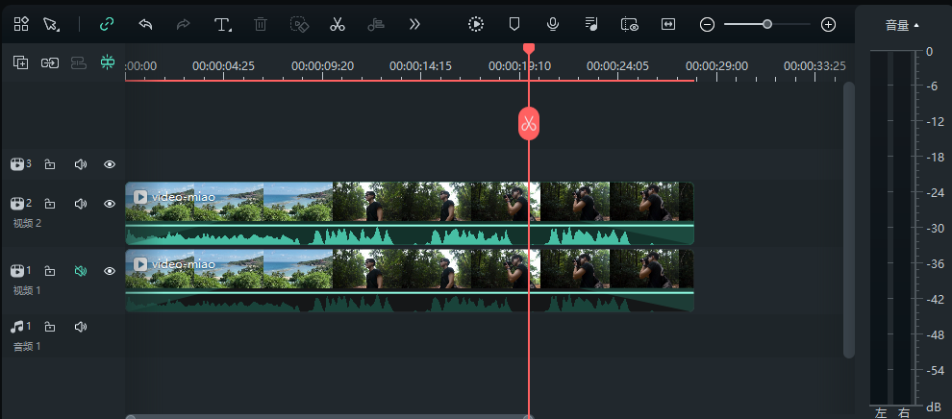Undo the last edit
Viewport: 952px width, 419px height.
[x=145, y=24]
